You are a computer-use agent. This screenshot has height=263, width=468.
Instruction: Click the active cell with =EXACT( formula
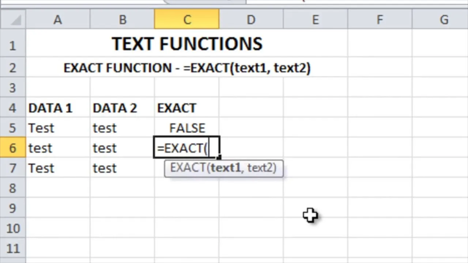pyautogui.click(x=187, y=148)
